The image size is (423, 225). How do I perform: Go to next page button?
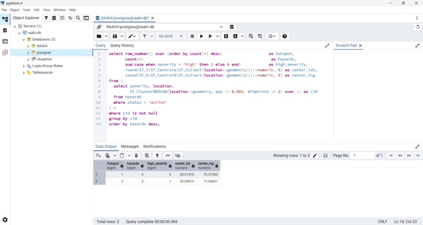tap(409, 155)
